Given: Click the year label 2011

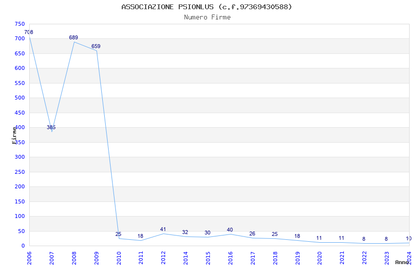Looking at the screenshot, I should coord(141,258).
